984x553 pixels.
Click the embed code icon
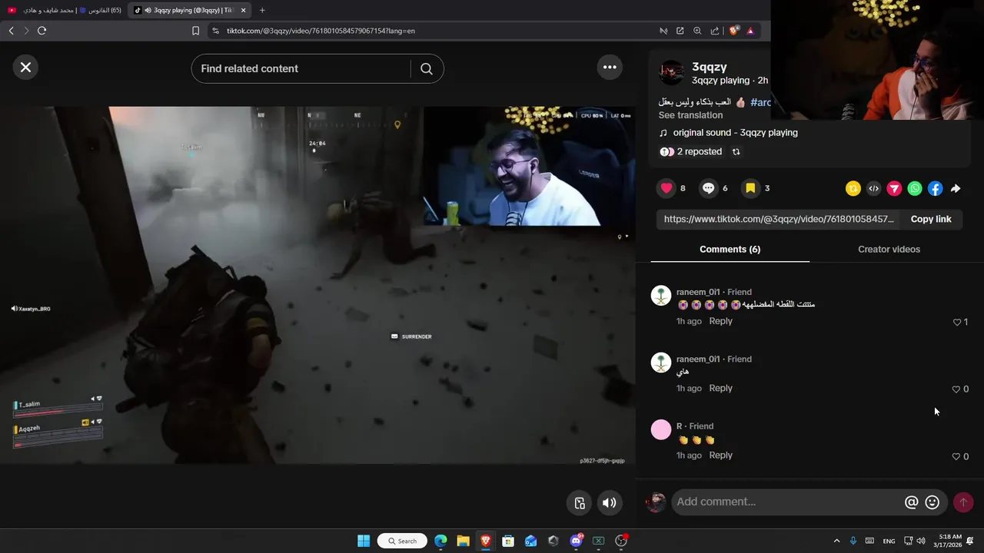(873, 188)
